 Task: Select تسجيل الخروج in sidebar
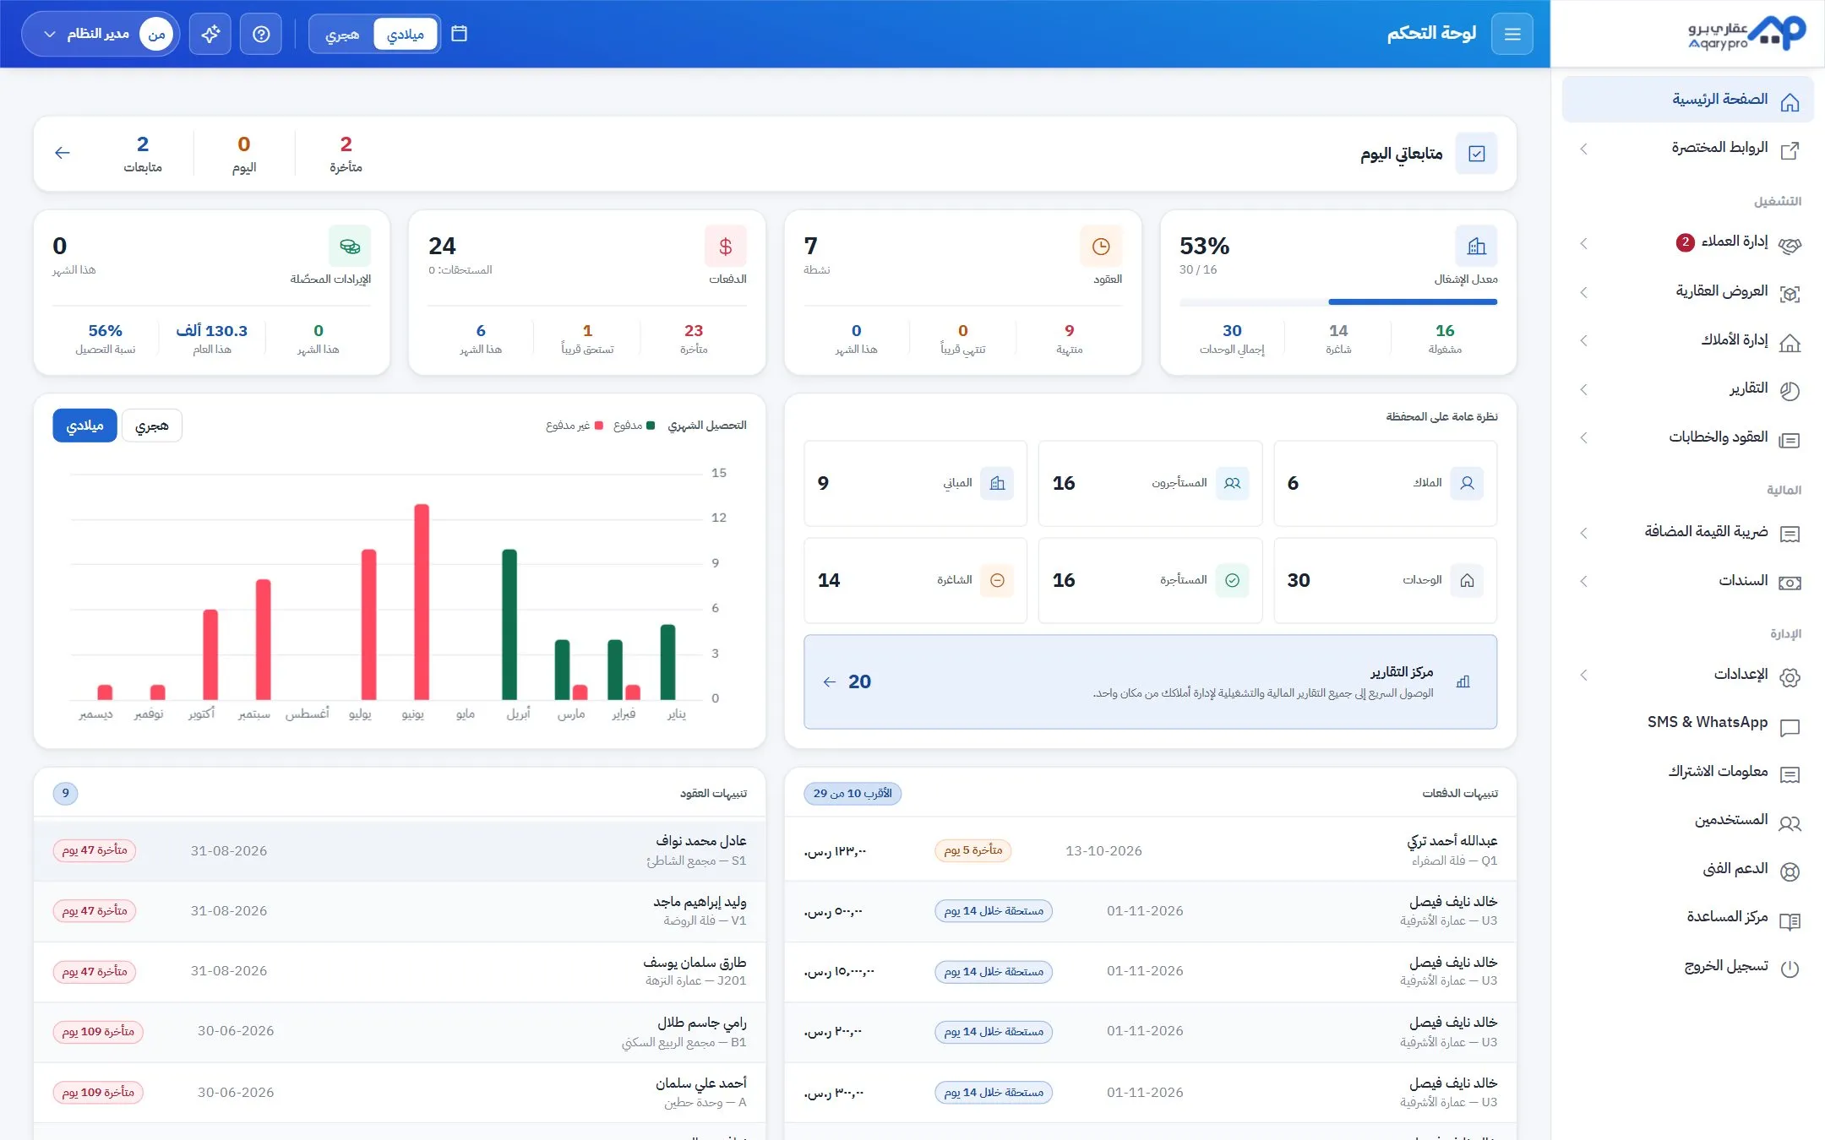coord(1688,966)
